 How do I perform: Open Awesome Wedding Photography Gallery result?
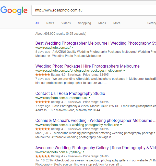(x=96, y=148)
